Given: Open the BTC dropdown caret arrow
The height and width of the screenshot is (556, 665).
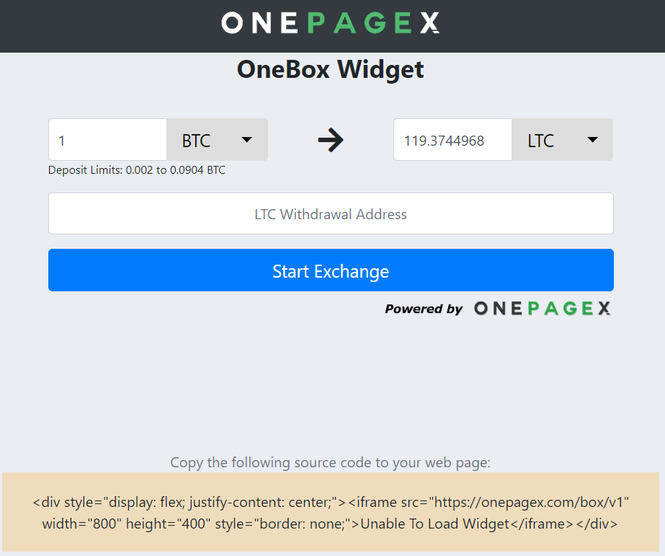Looking at the screenshot, I should click(x=247, y=140).
